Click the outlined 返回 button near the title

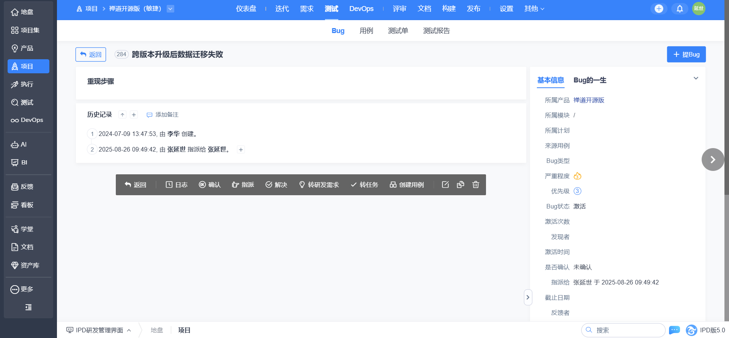91,54
